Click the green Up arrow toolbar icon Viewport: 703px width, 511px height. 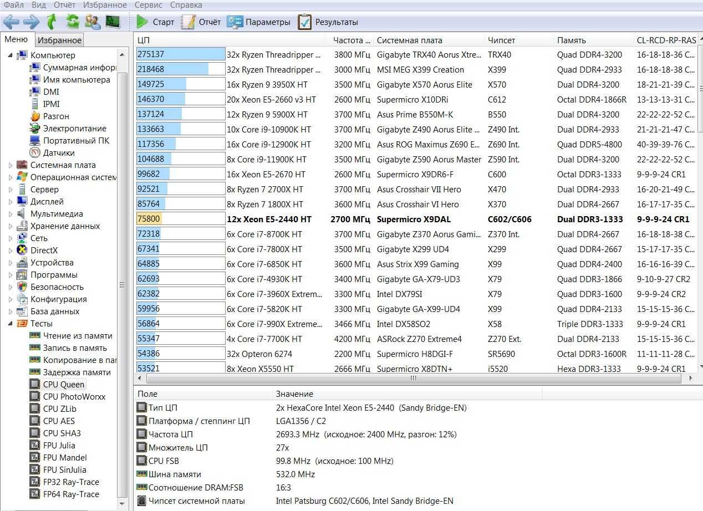pos(52,22)
